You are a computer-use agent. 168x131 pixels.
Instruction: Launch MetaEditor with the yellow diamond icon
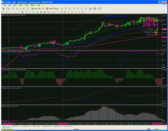(43, 8)
